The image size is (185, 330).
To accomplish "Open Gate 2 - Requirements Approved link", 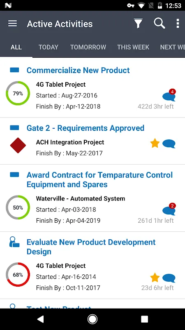I will (x=86, y=128).
